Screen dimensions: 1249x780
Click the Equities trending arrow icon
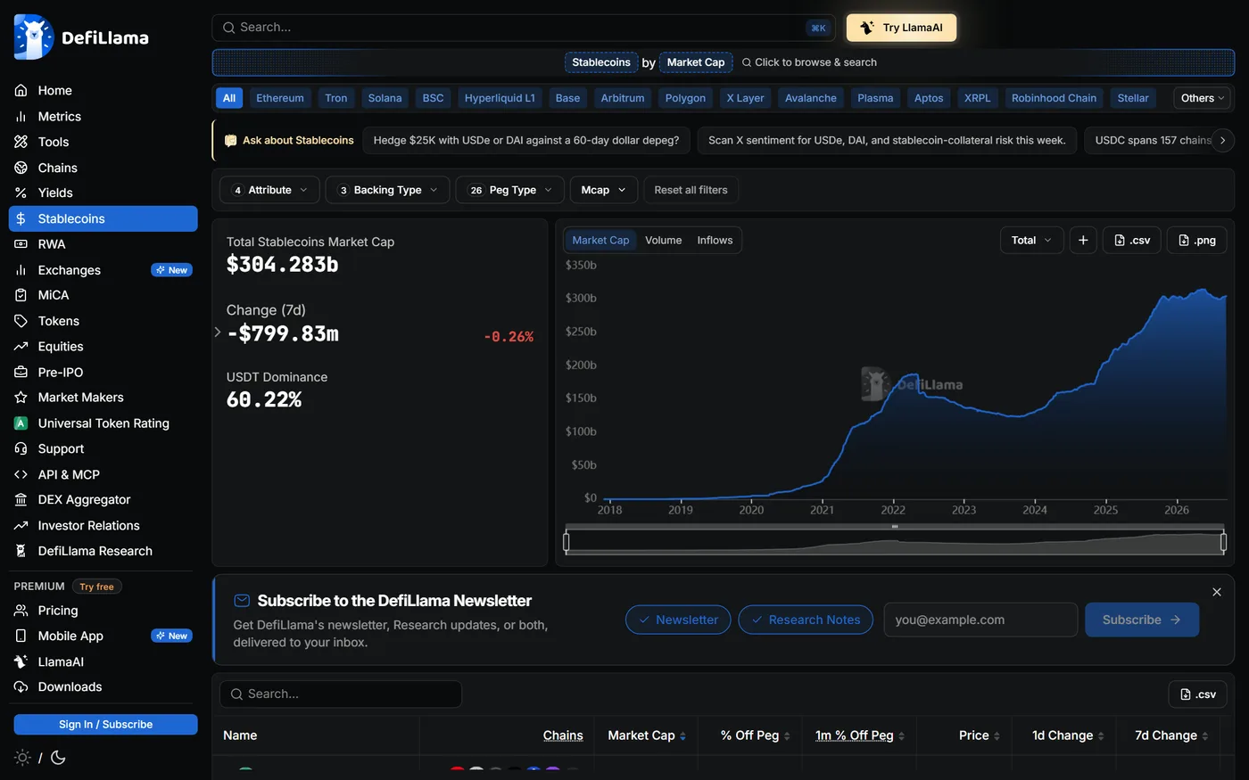point(21,347)
